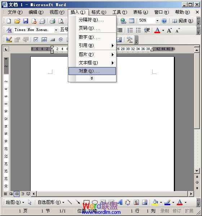Screen dimensions: 202x216
Task: Save the document with the floppy disk icon
Action: pyautogui.click(x=26, y=21)
